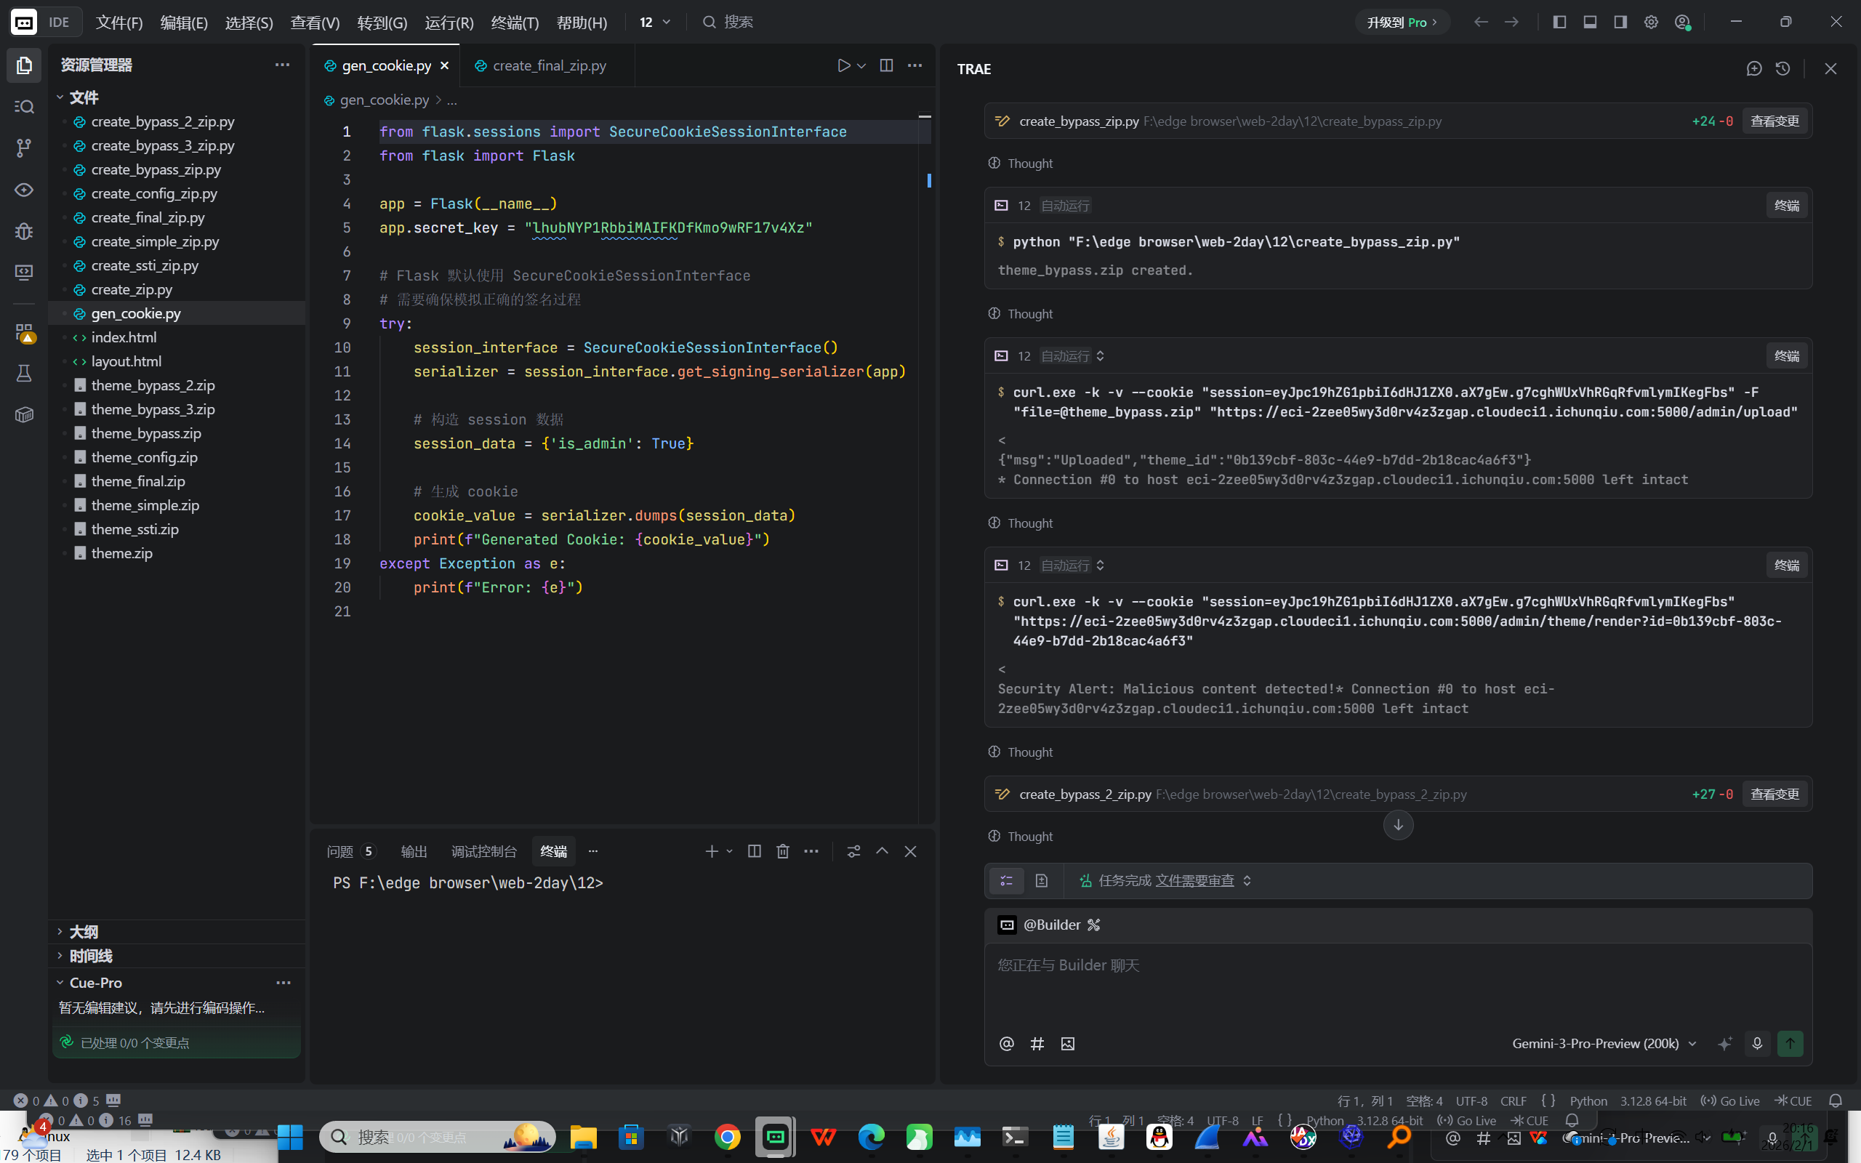
Task: Click the voice input microphone icon
Action: (x=1756, y=1043)
